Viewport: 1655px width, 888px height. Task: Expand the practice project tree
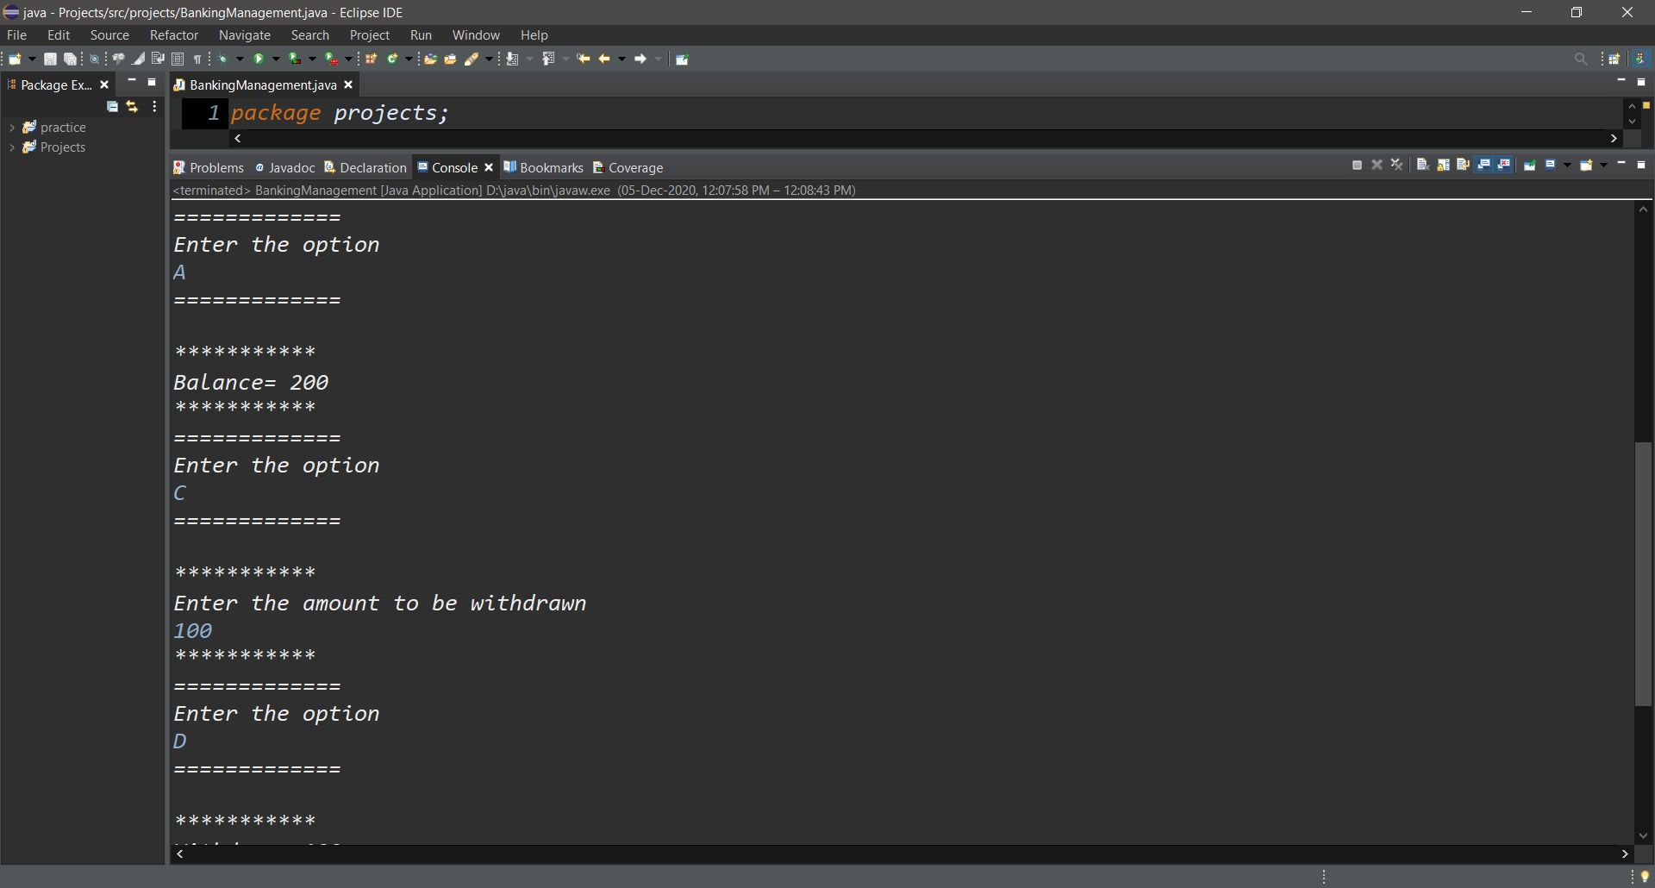coord(11,127)
